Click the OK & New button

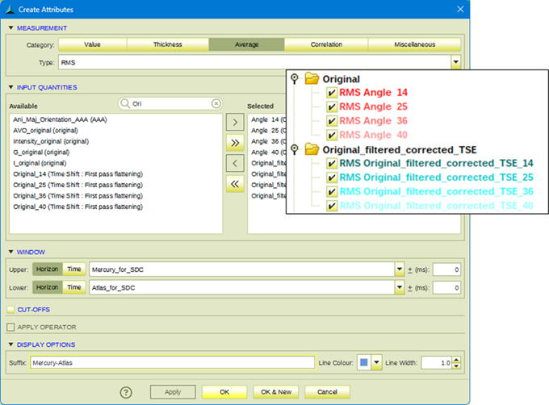click(276, 392)
